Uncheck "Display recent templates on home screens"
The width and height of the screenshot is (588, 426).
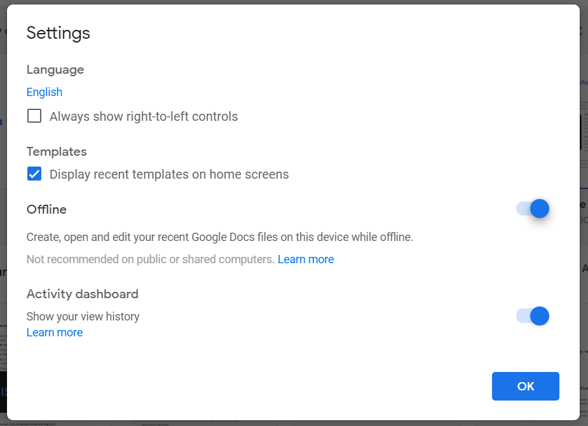pos(34,173)
